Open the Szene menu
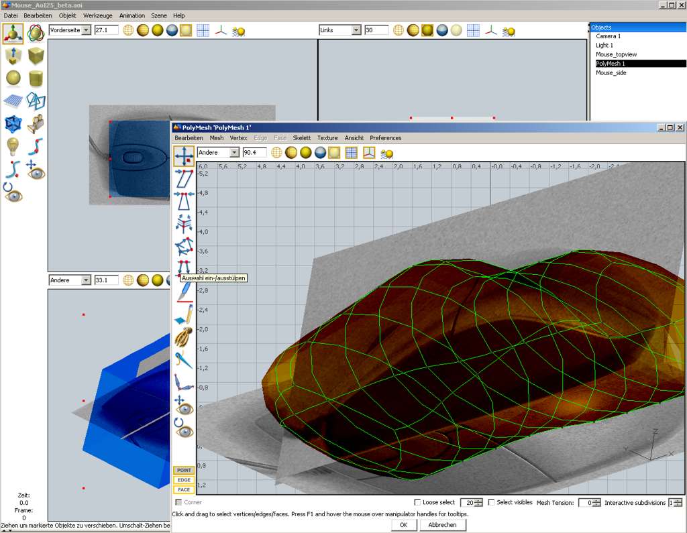Viewport: 687px width, 533px height. pos(159,15)
